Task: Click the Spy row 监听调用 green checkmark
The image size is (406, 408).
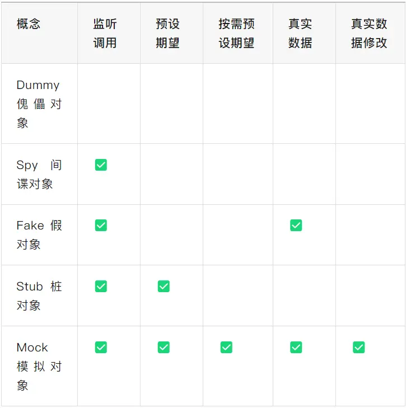Action: [x=101, y=165]
